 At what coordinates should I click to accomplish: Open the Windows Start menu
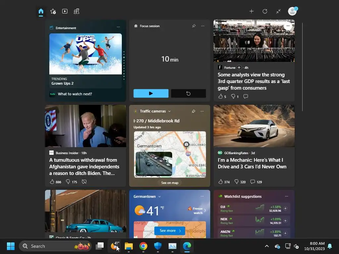pos(11,246)
